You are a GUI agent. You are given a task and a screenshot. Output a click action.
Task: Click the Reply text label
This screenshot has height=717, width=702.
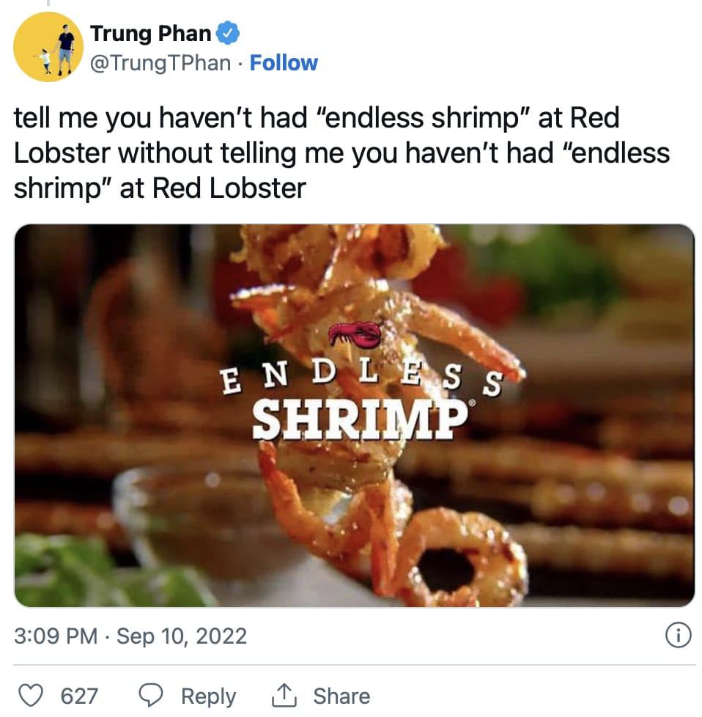point(208,696)
